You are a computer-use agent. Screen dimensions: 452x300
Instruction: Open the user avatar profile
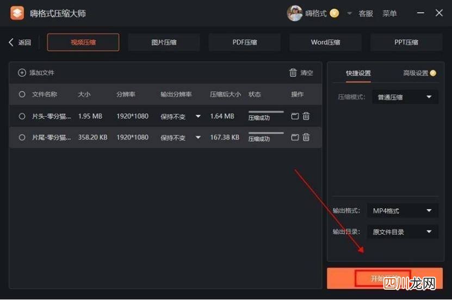point(294,13)
